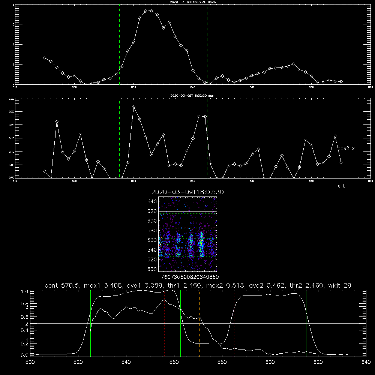Click the 'pos2 x' label in the dusk plot
375x375 pixels.
[346, 148]
